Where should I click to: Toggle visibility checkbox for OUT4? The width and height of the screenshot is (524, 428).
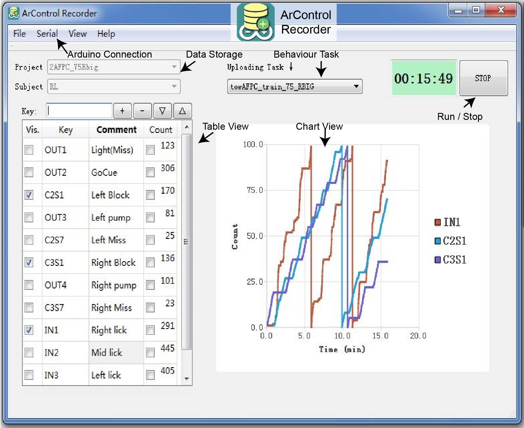29,285
